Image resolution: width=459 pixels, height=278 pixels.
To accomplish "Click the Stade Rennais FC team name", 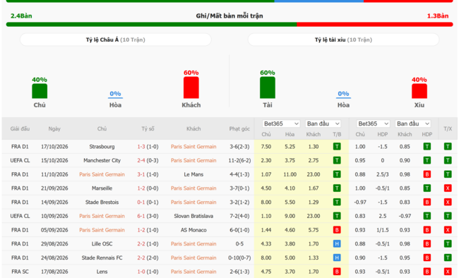I will coord(102,258).
